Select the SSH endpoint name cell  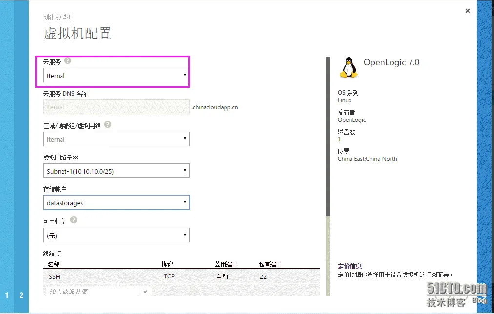click(54, 276)
